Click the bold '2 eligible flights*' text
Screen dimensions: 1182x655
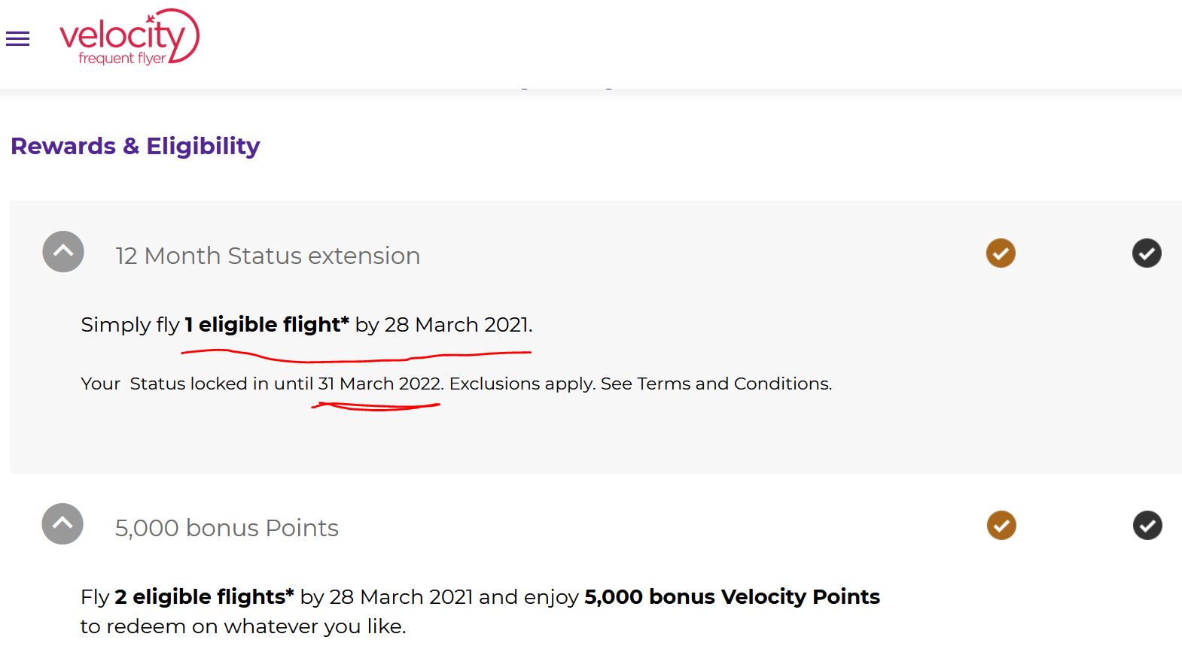pos(204,596)
